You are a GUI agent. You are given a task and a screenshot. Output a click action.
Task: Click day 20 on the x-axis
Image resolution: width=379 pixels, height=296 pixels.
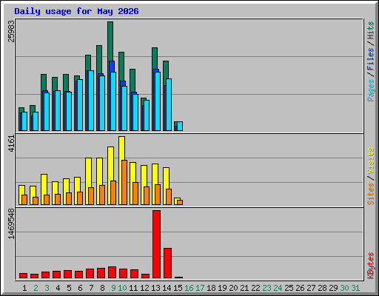point(233,288)
